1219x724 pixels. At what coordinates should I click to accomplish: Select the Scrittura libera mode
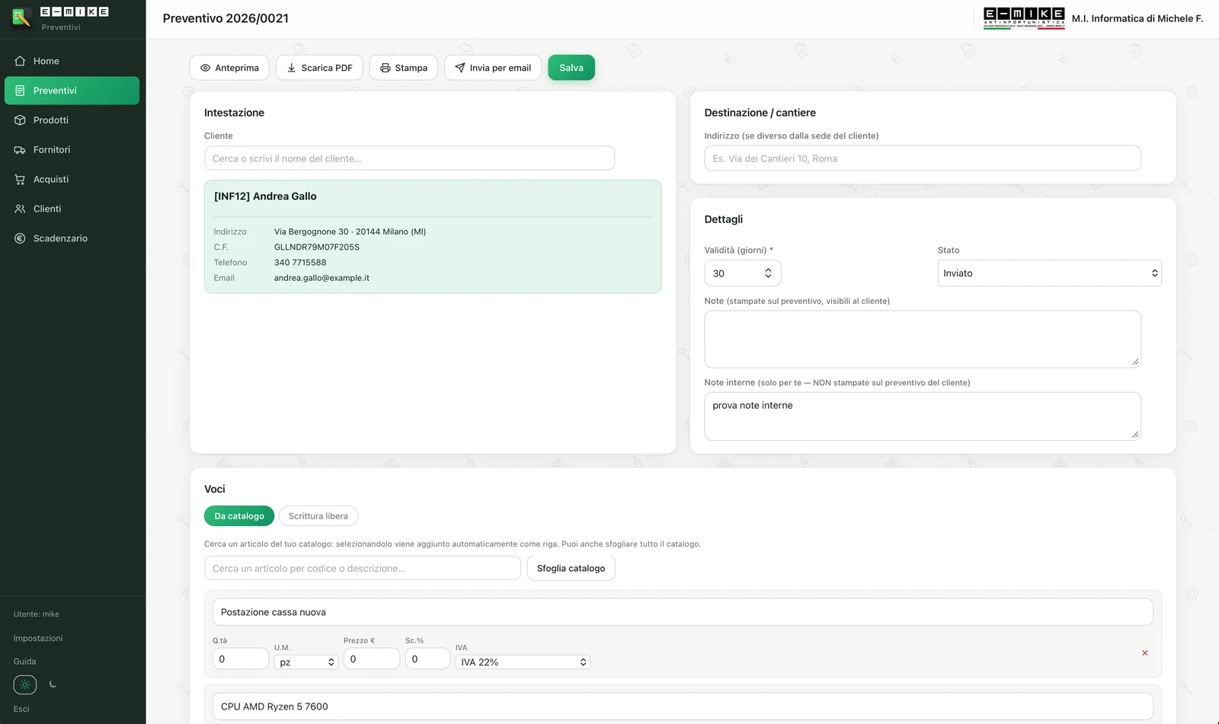click(318, 516)
